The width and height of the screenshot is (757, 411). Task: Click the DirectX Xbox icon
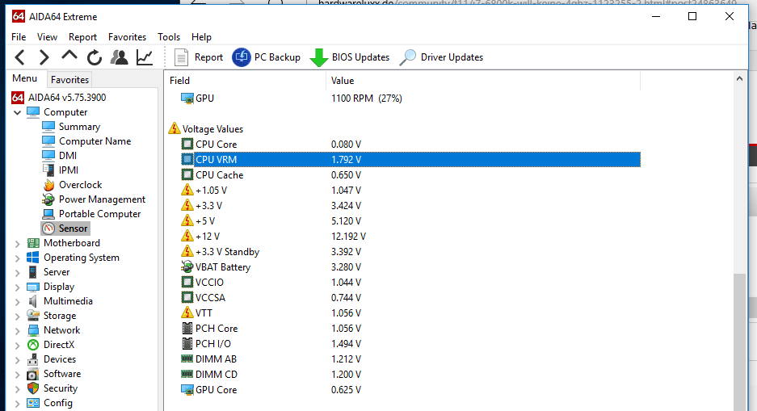pyautogui.click(x=33, y=345)
